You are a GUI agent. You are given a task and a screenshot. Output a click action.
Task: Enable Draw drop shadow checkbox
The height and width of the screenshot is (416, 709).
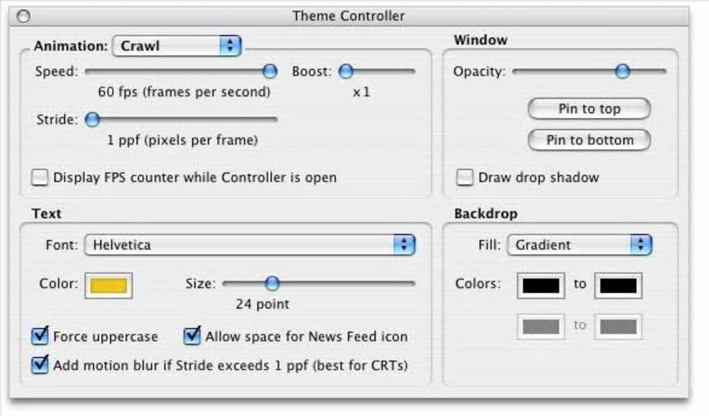pyautogui.click(x=465, y=178)
